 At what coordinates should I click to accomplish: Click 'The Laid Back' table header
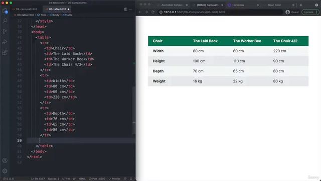(x=205, y=41)
